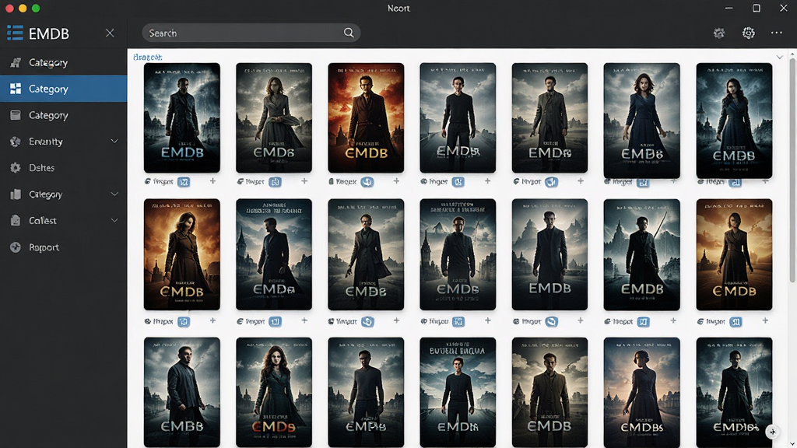Click the round plus button at the content's bottom right

[x=772, y=432]
